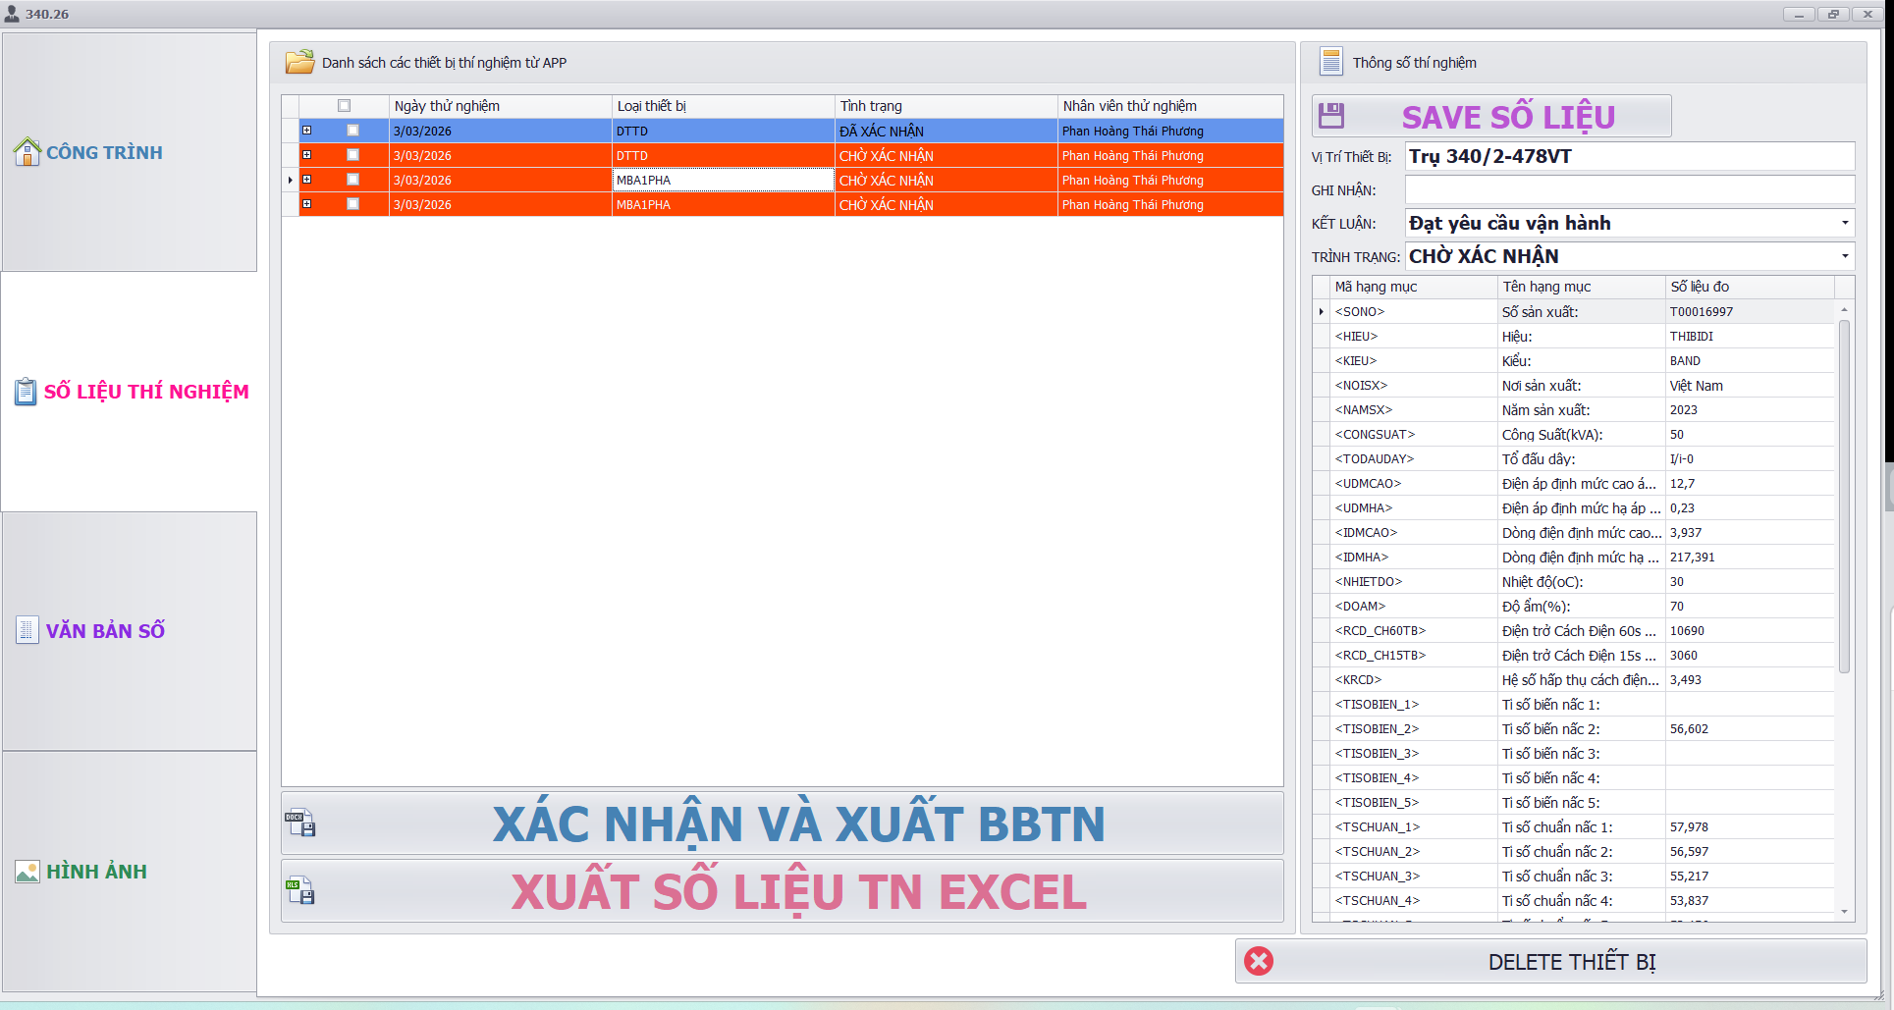This screenshot has height=1010, width=1894.
Task: Click XUẤT SỐ LIỆU TN EXCEL button
Action: click(x=797, y=891)
